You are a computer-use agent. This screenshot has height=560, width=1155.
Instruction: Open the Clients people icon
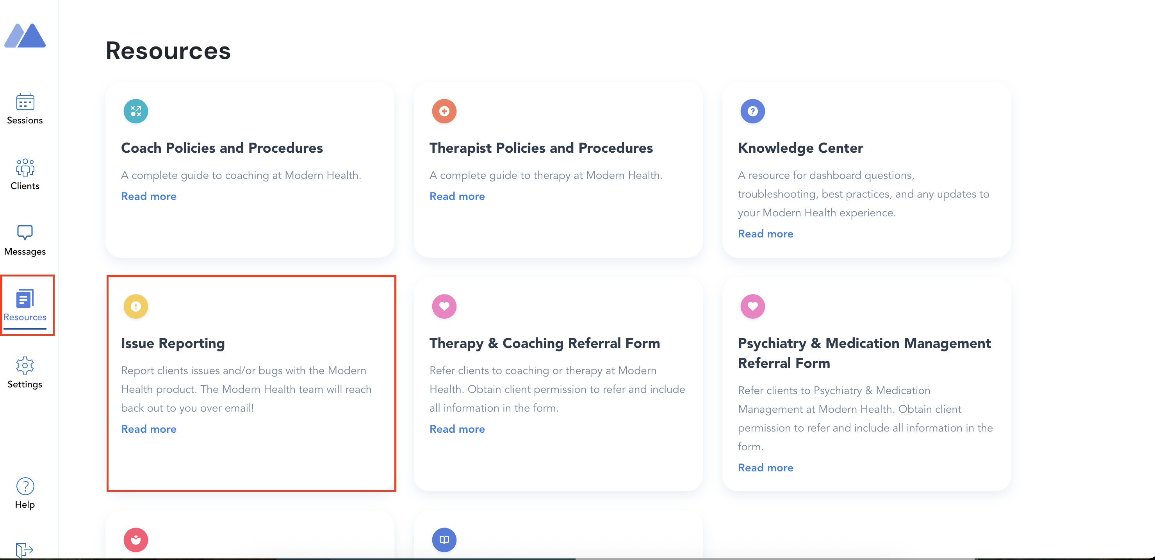pyautogui.click(x=25, y=167)
